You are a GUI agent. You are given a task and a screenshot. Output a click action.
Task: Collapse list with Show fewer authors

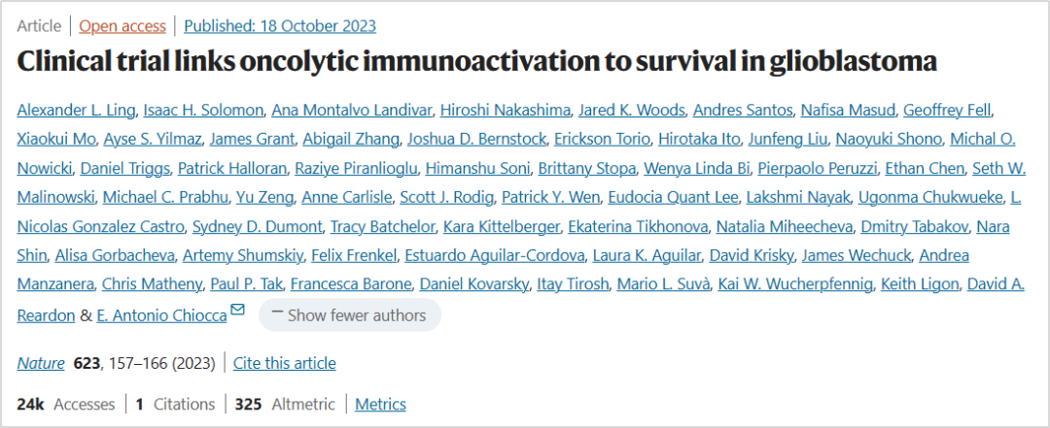(x=350, y=315)
